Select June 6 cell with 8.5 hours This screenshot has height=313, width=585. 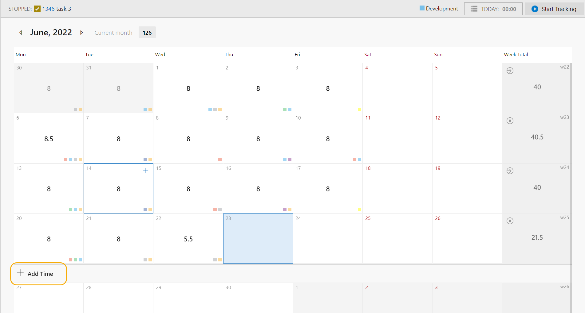tap(49, 139)
